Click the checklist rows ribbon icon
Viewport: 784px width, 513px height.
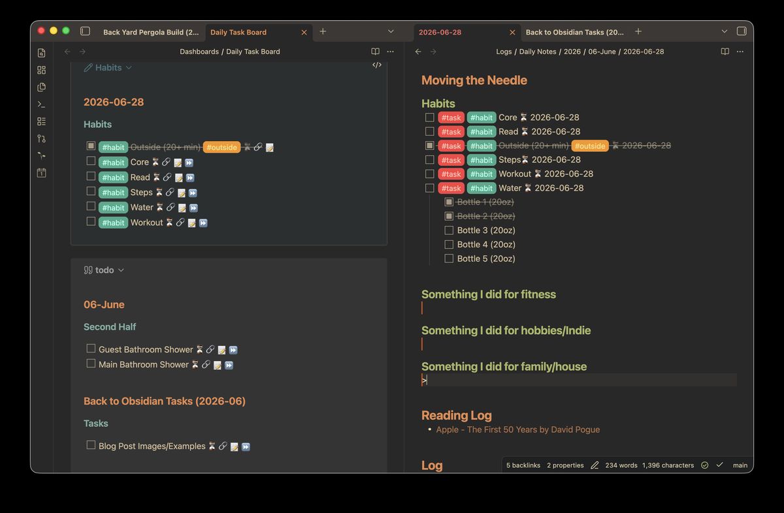(41, 121)
